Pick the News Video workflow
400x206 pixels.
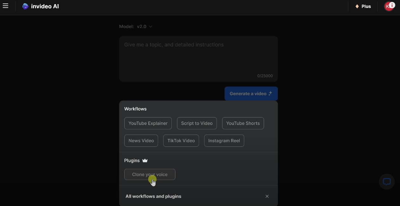click(141, 141)
